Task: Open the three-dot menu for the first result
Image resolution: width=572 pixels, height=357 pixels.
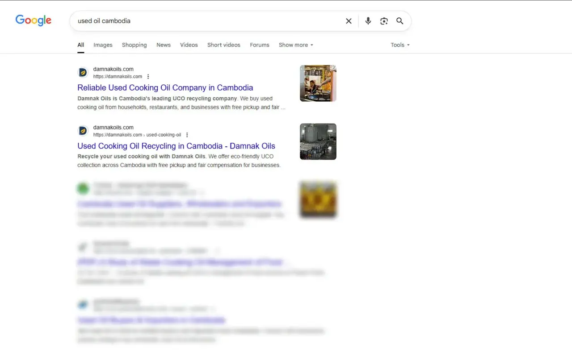Action: point(148,76)
